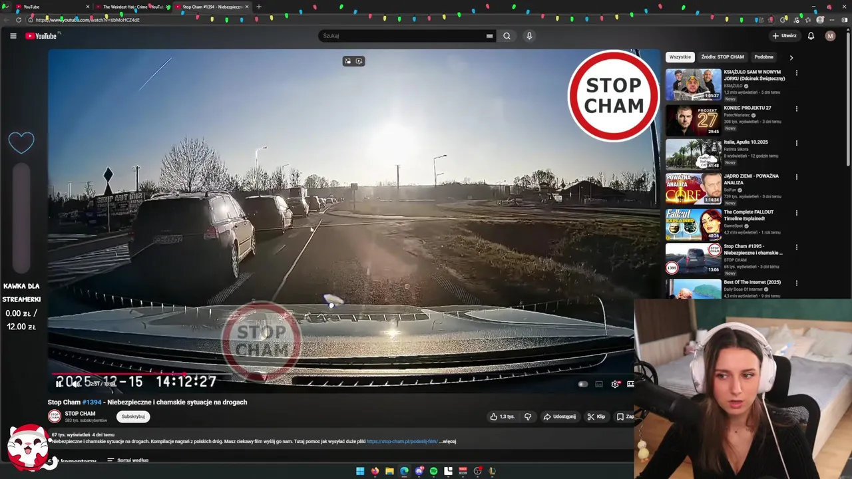Open The Complete FALLOUT Timeline Explained title

(x=749, y=216)
